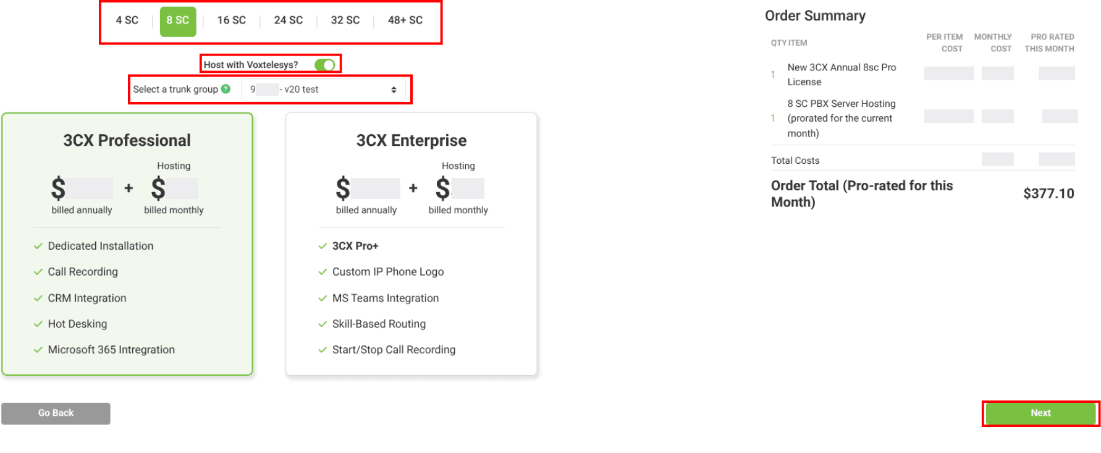The width and height of the screenshot is (1101, 453).
Task: Select the 3CX Professional plan card
Action: click(x=127, y=244)
